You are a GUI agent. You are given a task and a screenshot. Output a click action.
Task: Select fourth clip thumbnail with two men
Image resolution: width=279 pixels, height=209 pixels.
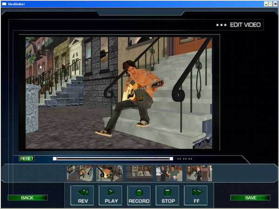pyautogui.click(x=169, y=173)
